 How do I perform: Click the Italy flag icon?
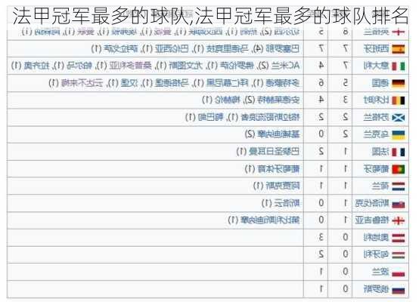(398, 66)
